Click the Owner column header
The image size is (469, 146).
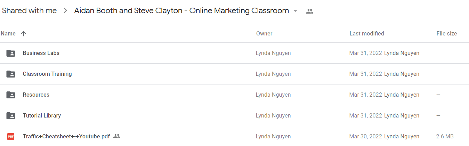coord(264,34)
